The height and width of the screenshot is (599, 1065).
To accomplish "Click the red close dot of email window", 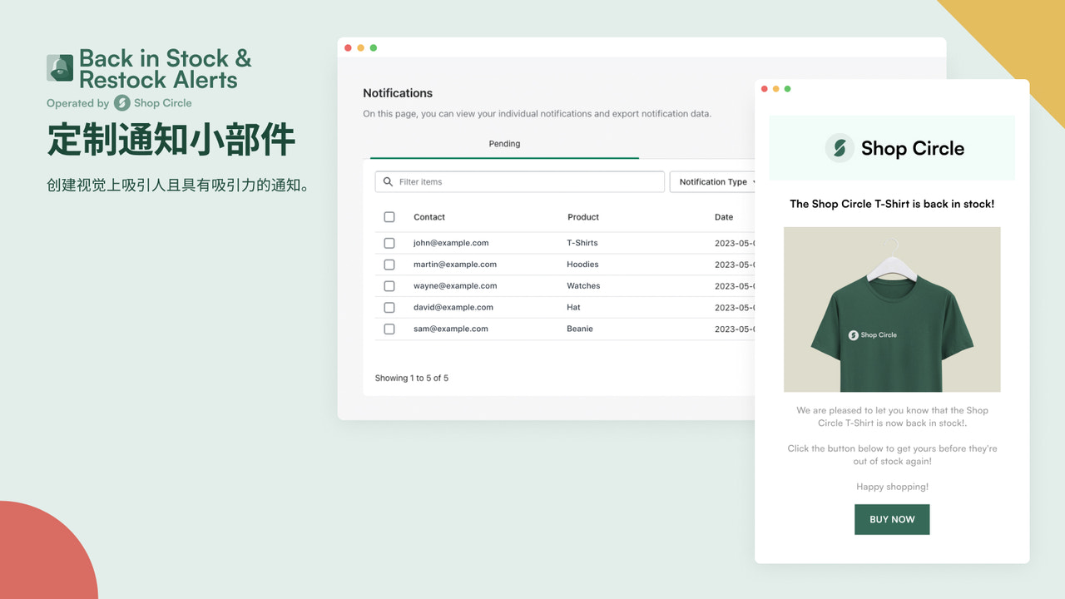I will tap(765, 89).
